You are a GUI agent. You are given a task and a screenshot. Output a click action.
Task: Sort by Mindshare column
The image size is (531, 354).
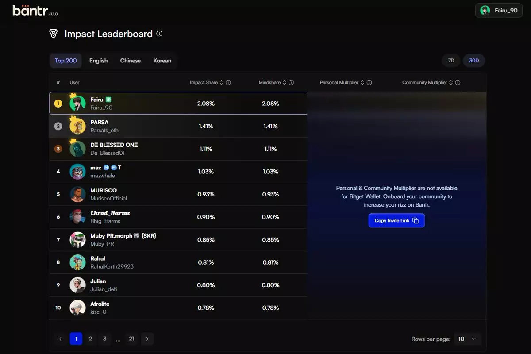[269, 83]
